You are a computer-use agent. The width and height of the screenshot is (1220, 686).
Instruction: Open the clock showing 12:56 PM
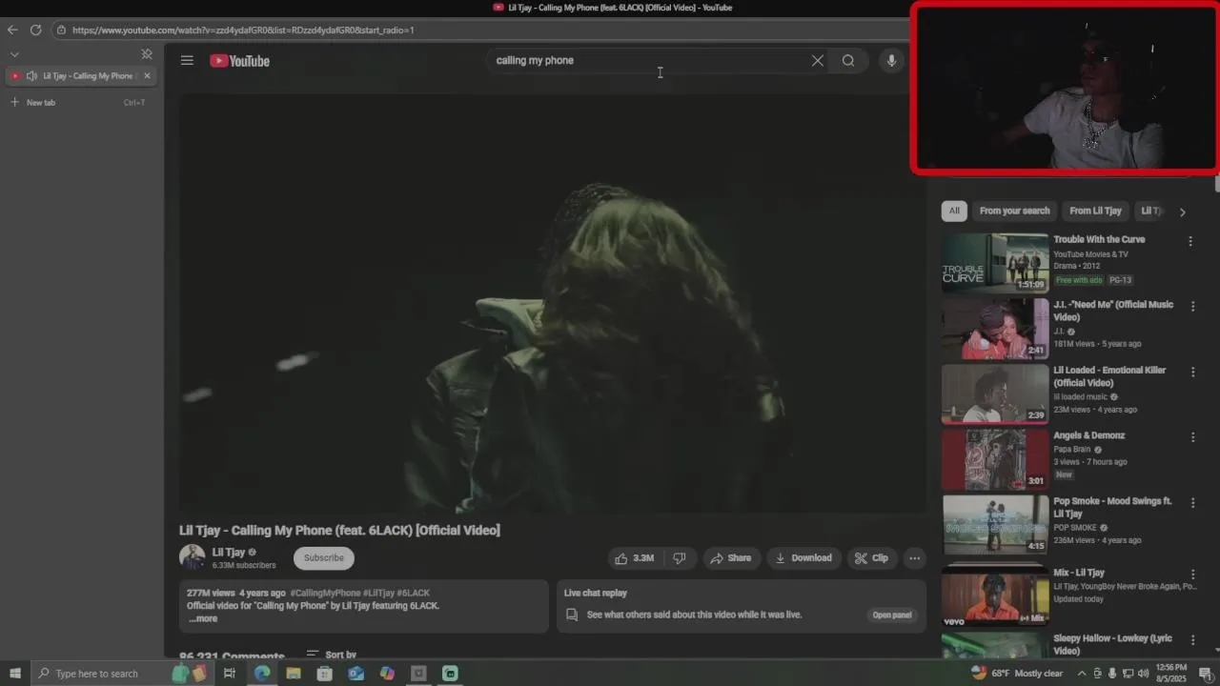point(1170,674)
